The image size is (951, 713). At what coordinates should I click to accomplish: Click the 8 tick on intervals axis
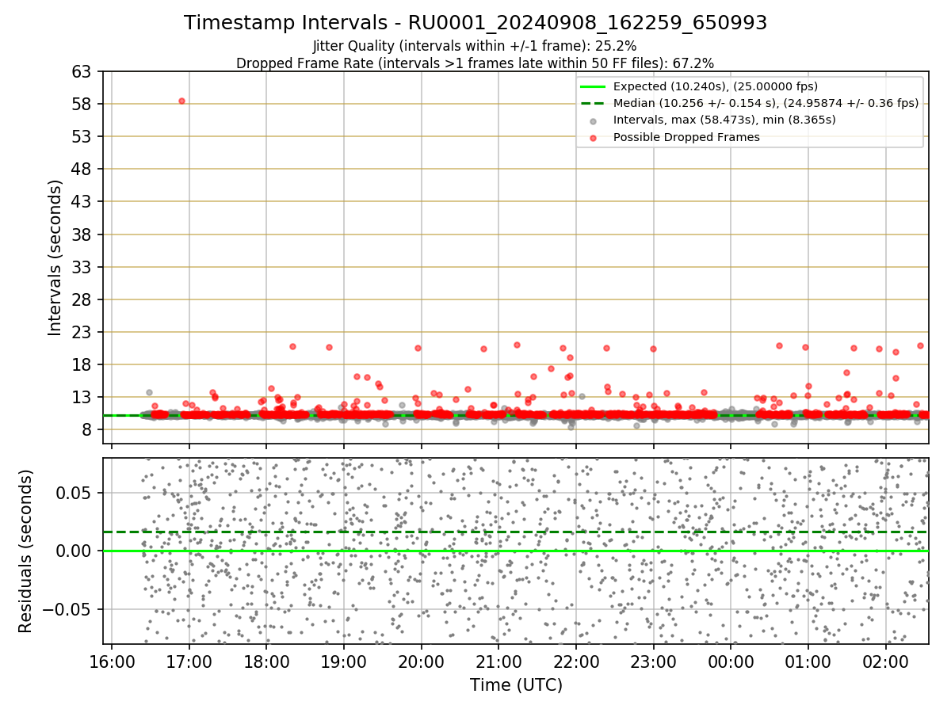[88, 429]
